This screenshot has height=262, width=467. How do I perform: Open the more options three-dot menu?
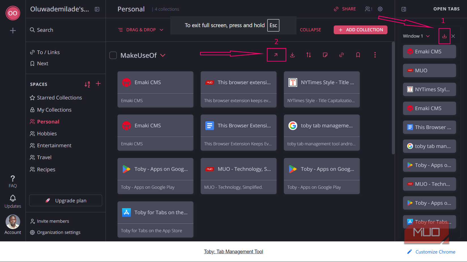(x=375, y=55)
